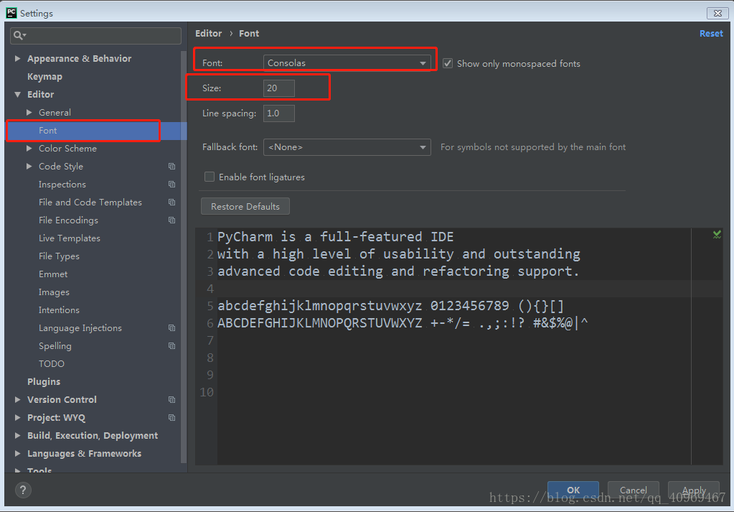734x512 pixels.
Task: Click project-level icon next to Project: WYQ
Action: pos(171,417)
